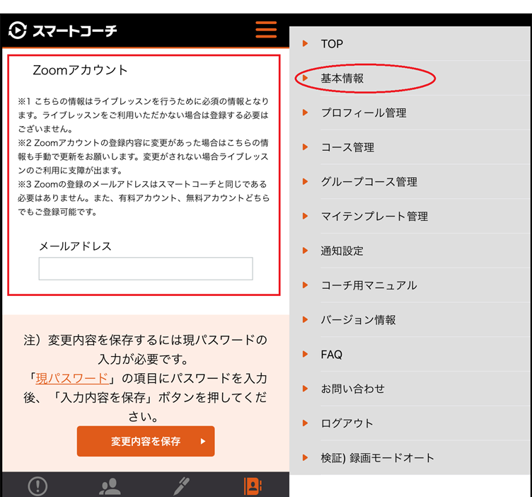Open the orange hamburger menu
Viewport: 532px width, 497px height.
(x=266, y=30)
